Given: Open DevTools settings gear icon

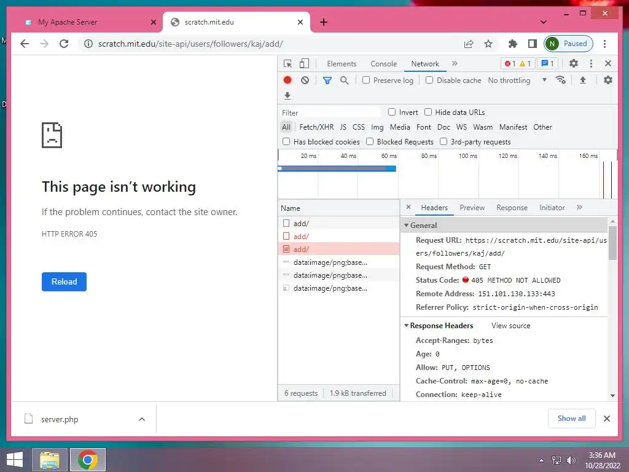Looking at the screenshot, I should [574, 63].
